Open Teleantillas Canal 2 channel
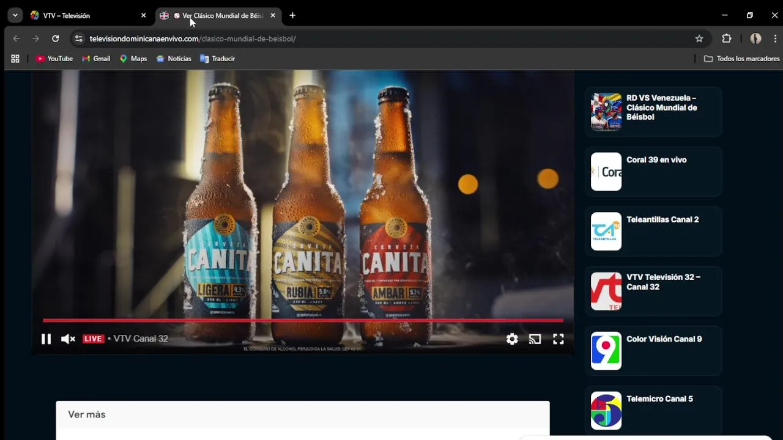Viewport: 783px width, 440px height. pyautogui.click(x=662, y=220)
